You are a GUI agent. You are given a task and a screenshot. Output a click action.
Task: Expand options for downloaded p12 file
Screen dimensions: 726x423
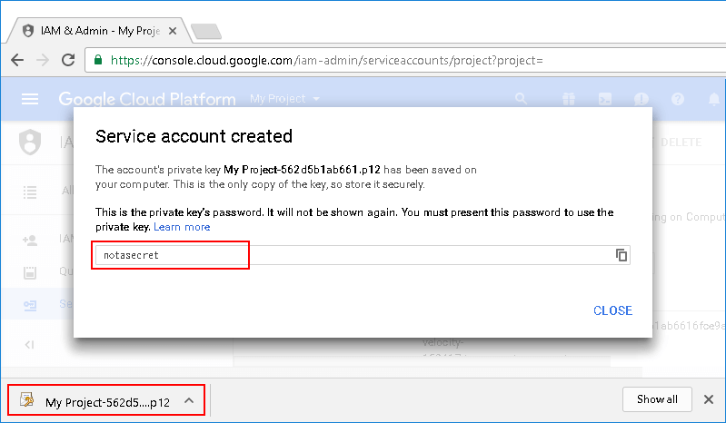click(x=189, y=401)
